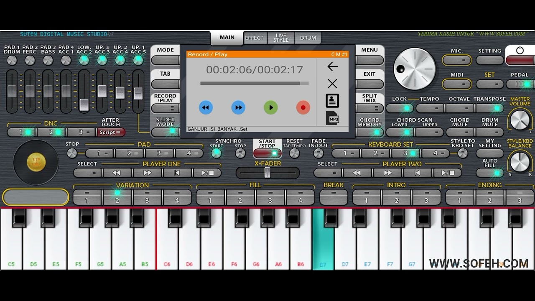
Task: Skip Player Two to start
Action: 418,173
